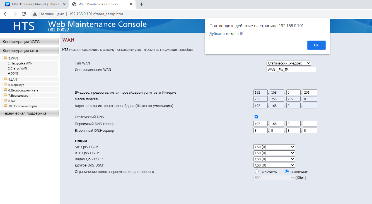Open the Конфигурация сети section
The width and height of the screenshot is (372, 204).
29,51
